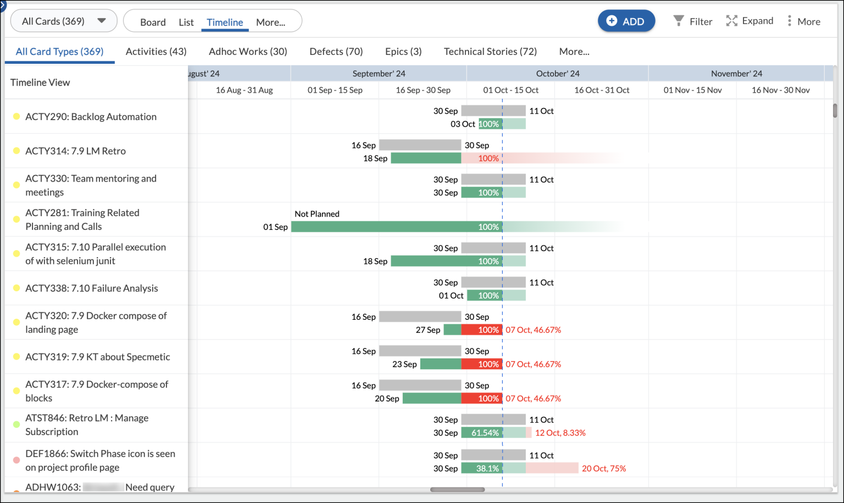Click the Filter button label
The image size is (844, 503).
(701, 21)
